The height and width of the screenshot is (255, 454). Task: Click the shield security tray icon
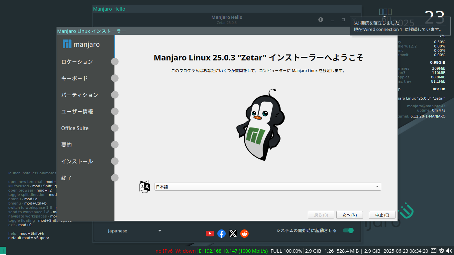pos(442,251)
